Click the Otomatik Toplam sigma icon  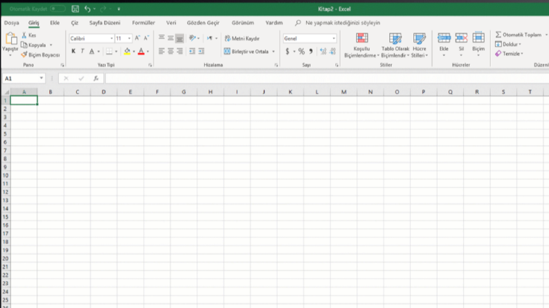click(x=498, y=35)
